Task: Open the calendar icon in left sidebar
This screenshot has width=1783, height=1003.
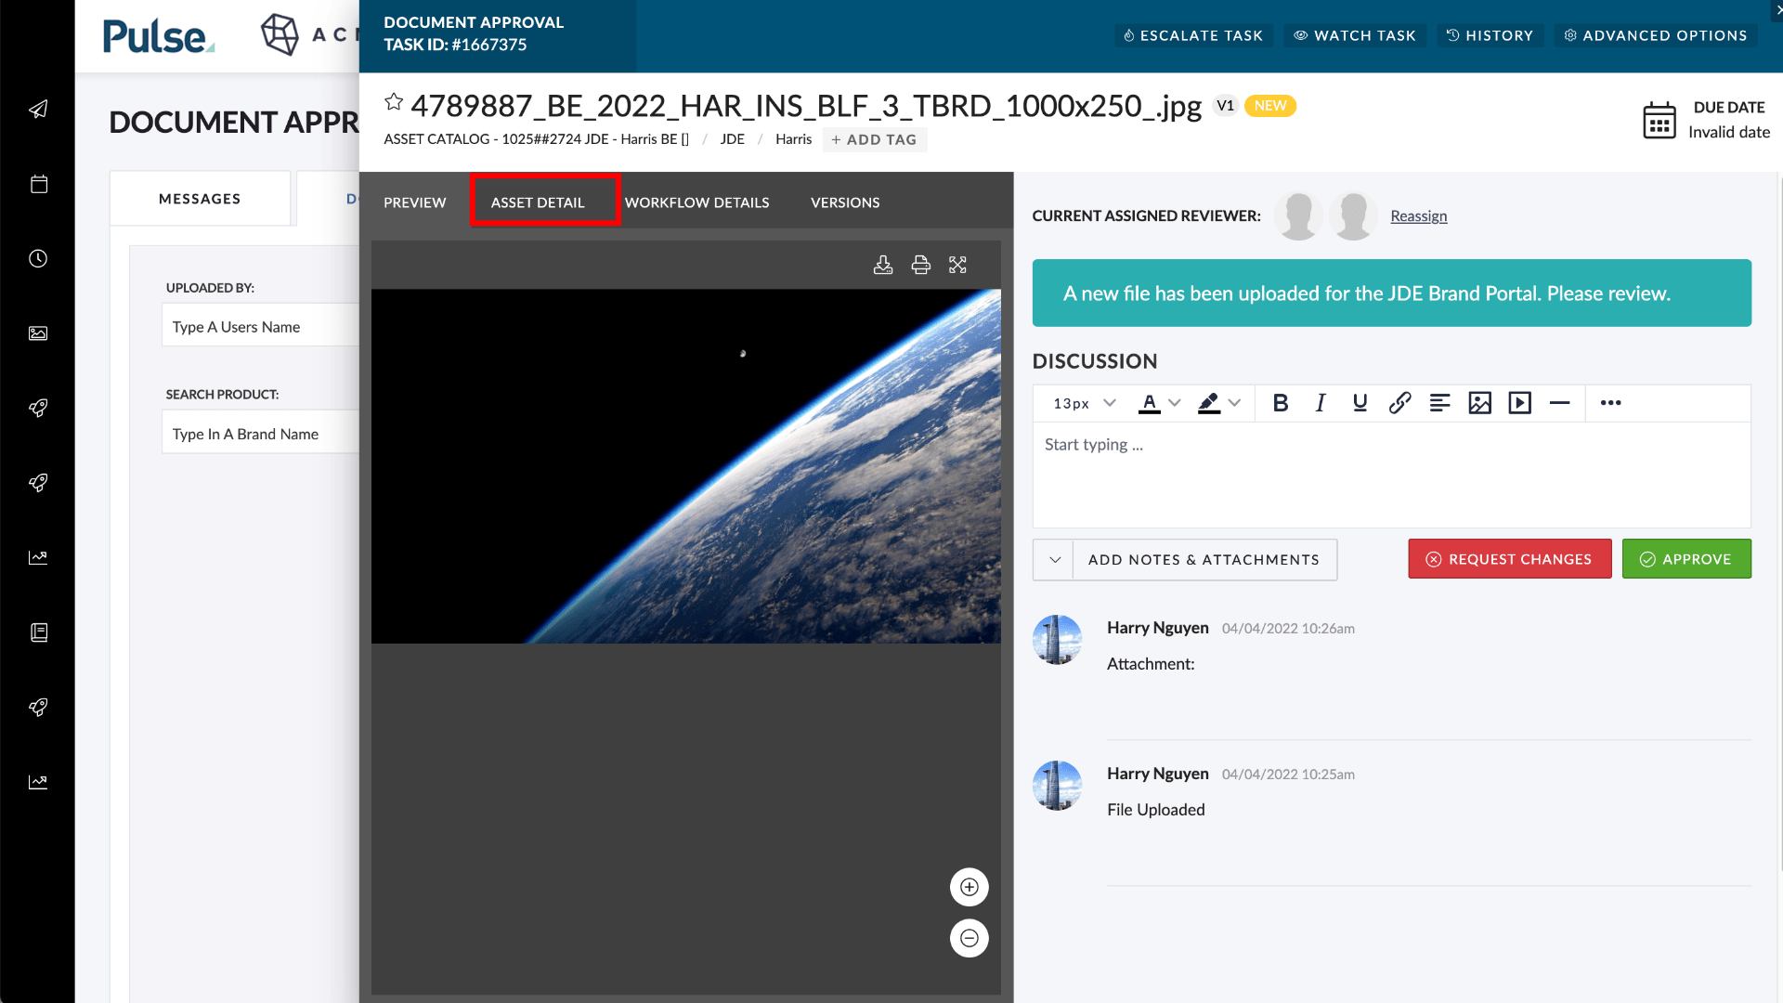Action: (x=38, y=184)
